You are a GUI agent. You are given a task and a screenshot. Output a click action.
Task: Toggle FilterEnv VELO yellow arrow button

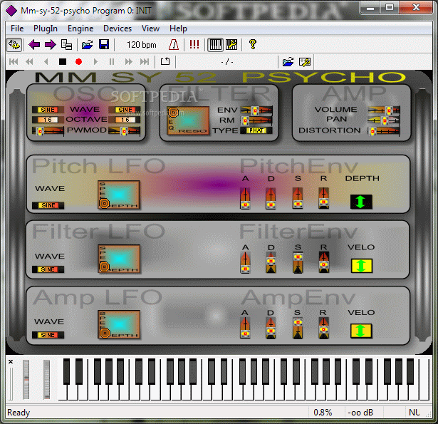pos(362,266)
